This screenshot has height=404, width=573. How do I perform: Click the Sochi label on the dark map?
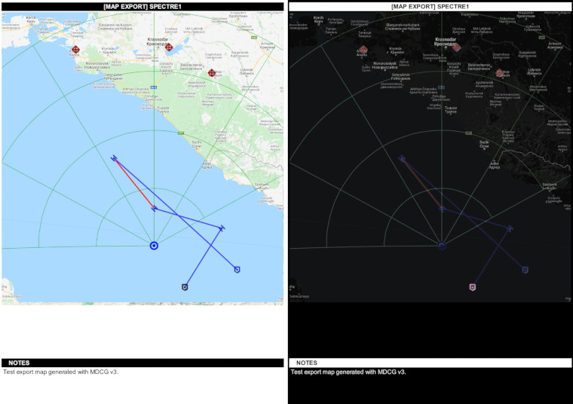484,144
